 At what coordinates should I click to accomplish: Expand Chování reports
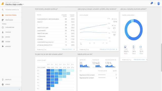click(11, 42)
